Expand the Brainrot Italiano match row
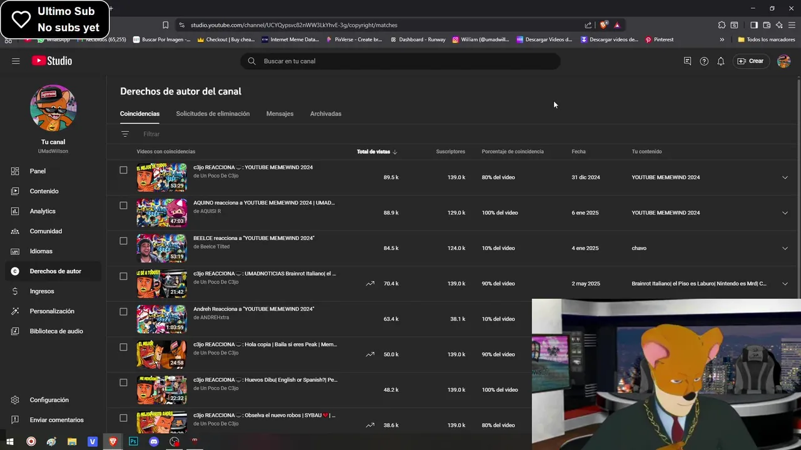 pyautogui.click(x=785, y=284)
